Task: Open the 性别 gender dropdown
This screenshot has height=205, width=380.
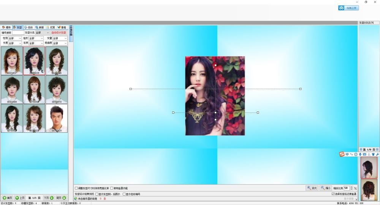Action: point(15,38)
